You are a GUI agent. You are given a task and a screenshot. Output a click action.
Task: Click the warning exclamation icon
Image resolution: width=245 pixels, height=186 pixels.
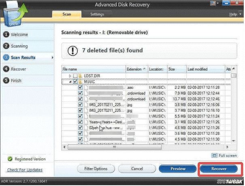pyautogui.click(x=72, y=51)
